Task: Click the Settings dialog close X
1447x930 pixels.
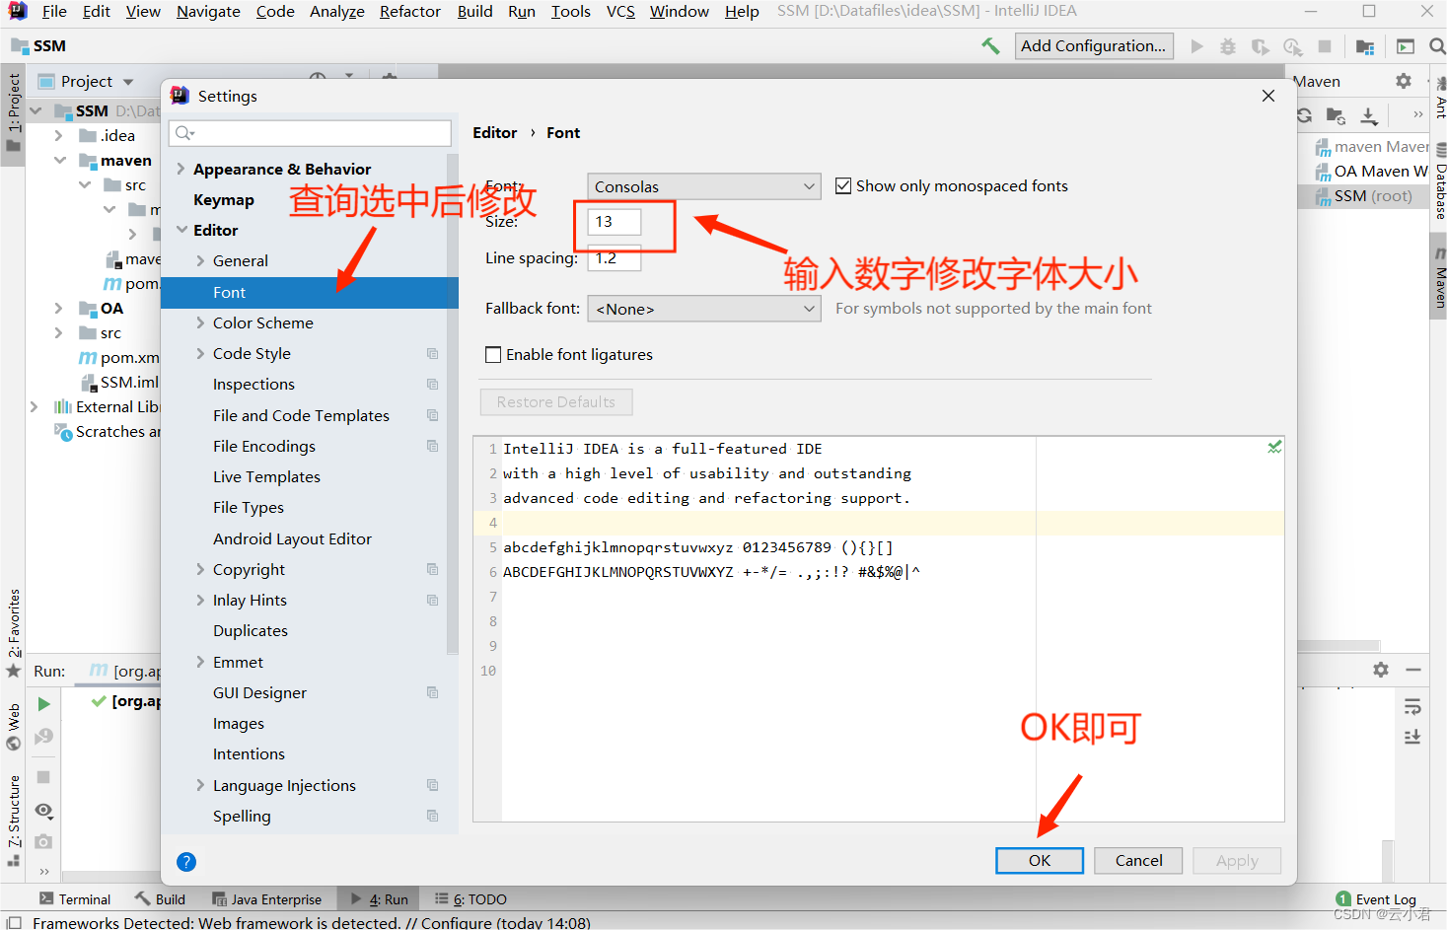Action: (1268, 96)
